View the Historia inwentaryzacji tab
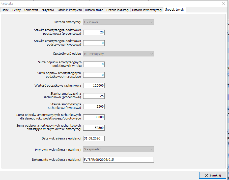229x180 pixels. click(x=147, y=10)
